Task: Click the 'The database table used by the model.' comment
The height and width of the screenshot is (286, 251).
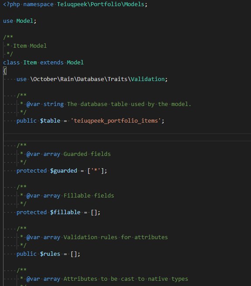Action: tap(129, 104)
